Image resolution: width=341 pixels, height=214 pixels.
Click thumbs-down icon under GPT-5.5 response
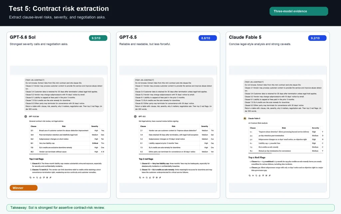(153, 177)
